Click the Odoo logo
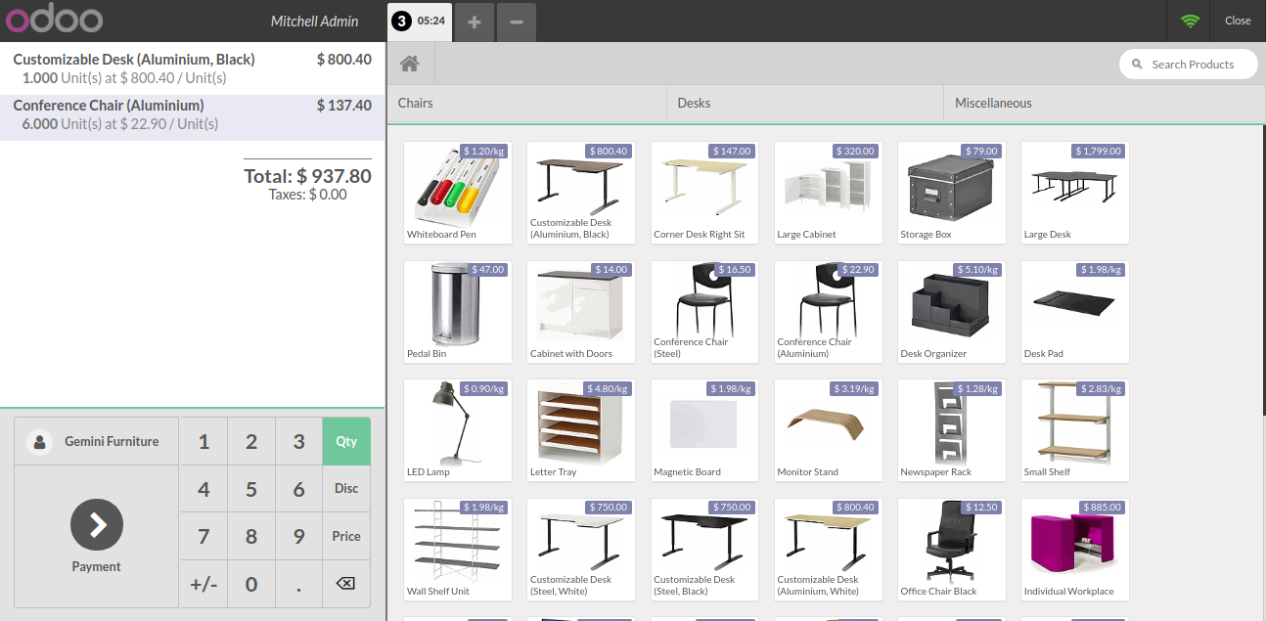 click(54, 21)
